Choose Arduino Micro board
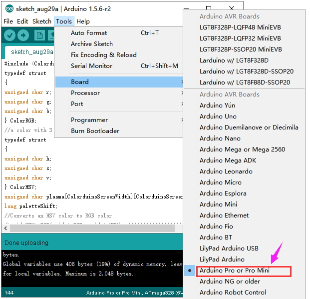The image size is (310, 299). pyautogui.click(x=245, y=182)
